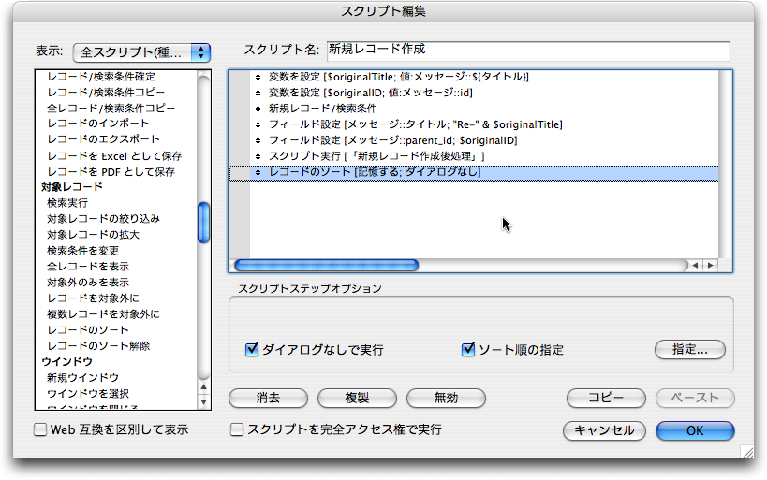767x480 pixels.
Task: Choose 全レコードを表示 from the step list
Action: 88,267
